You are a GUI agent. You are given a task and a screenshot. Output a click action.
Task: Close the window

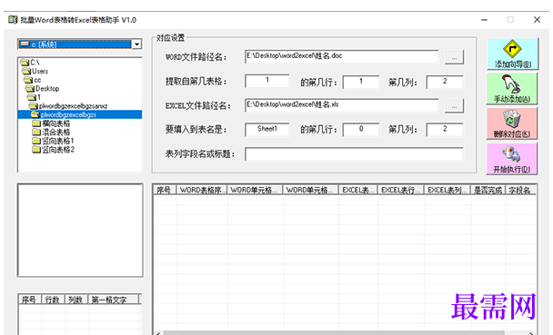(x=537, y=20)
